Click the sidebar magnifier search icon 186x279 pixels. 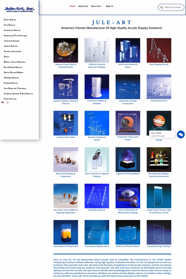[7, 102]
